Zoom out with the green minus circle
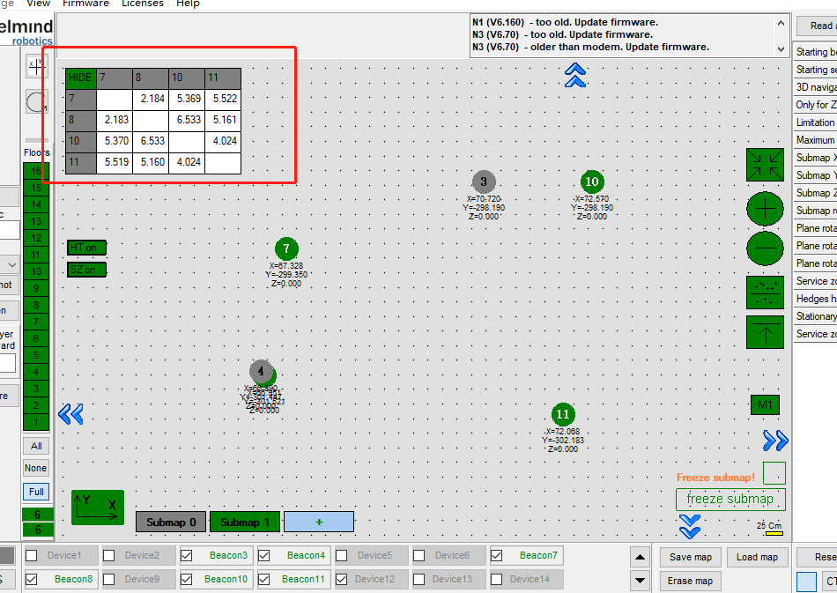Image resolution: width=837 pixels, height=593 pixels. click(x=765, y=248)
